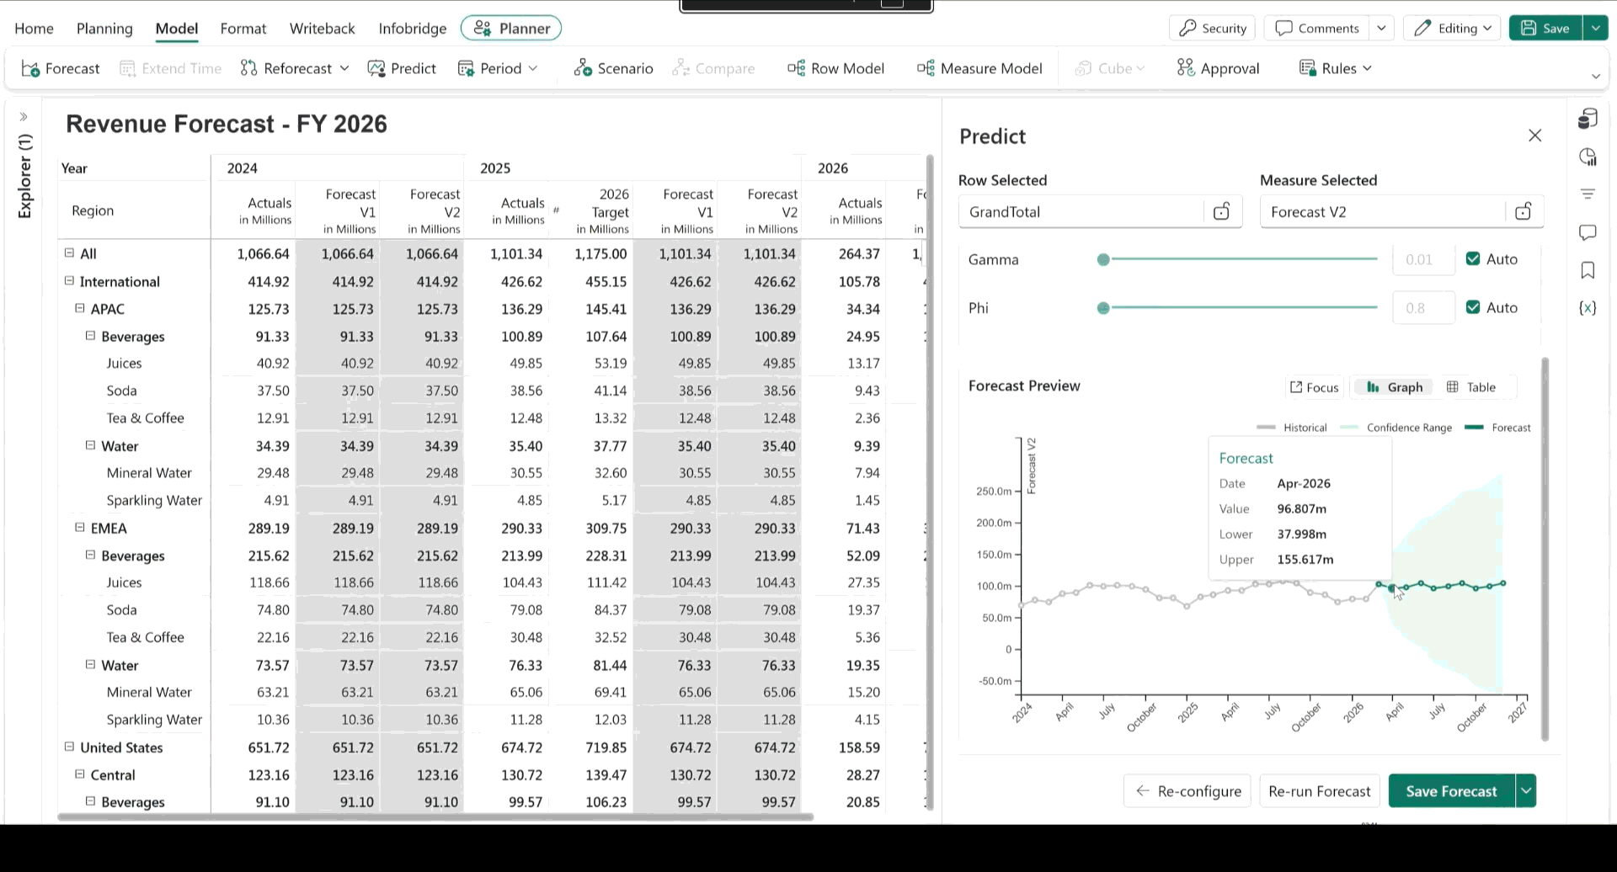Close the Predict panel
Screen dimensions: 1617x872
pyautogui.click(x=1534, y=136)
